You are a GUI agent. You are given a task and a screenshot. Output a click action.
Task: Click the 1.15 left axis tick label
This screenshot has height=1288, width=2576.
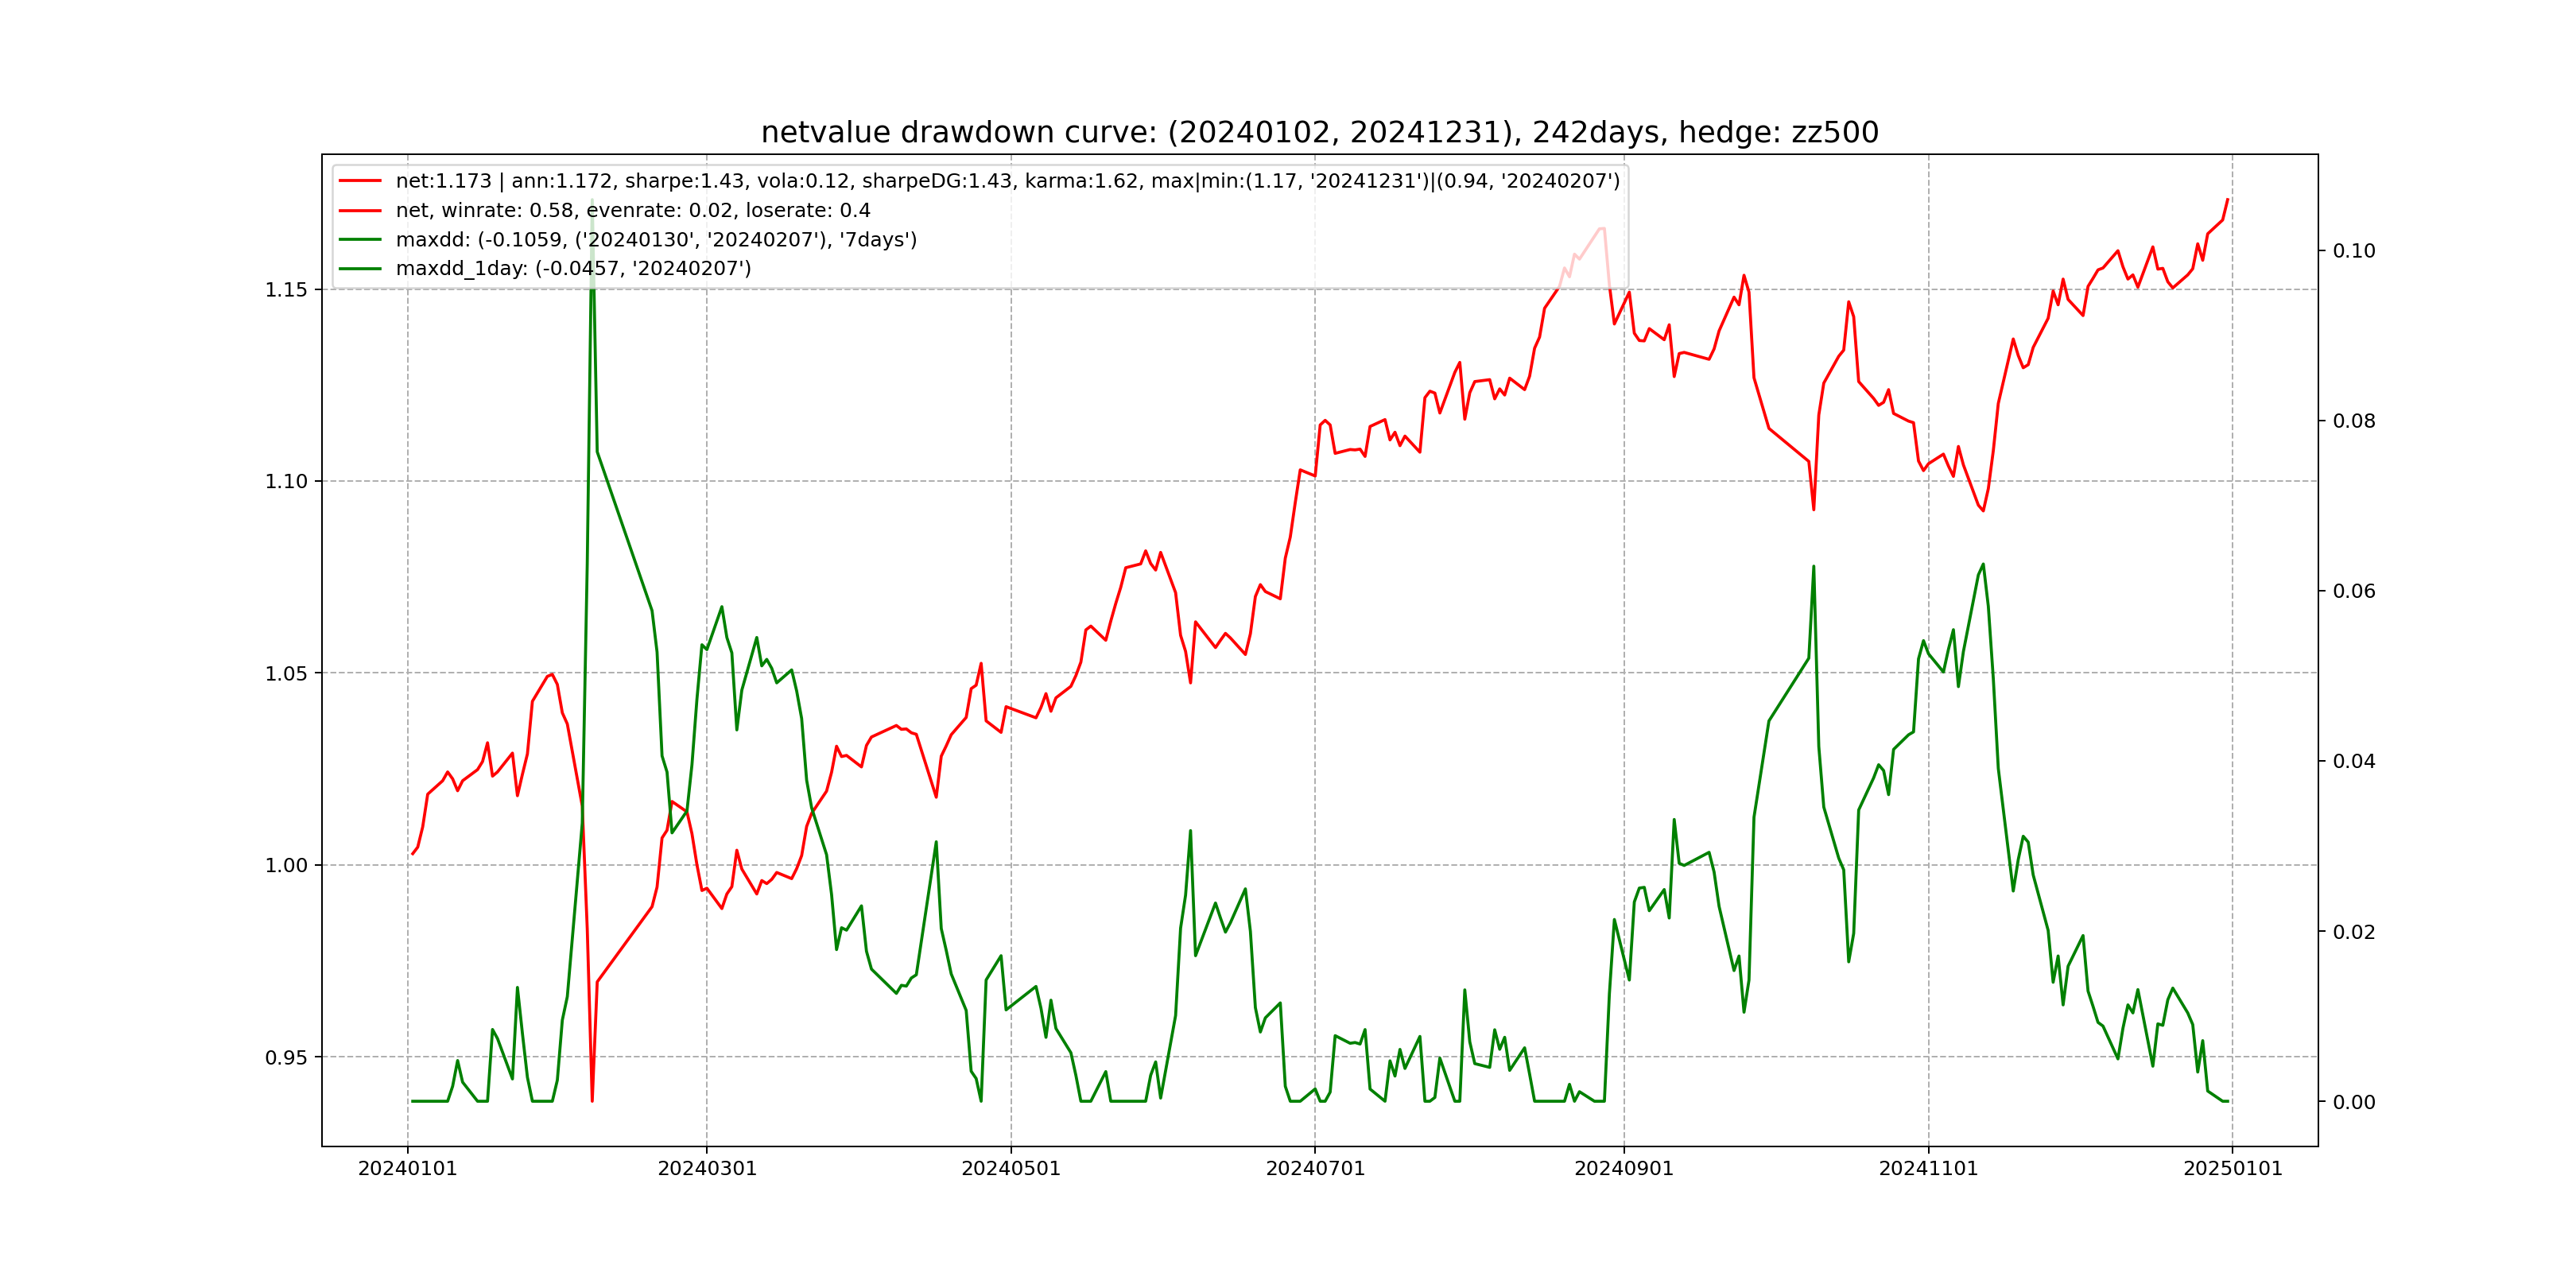pos(286,290)
